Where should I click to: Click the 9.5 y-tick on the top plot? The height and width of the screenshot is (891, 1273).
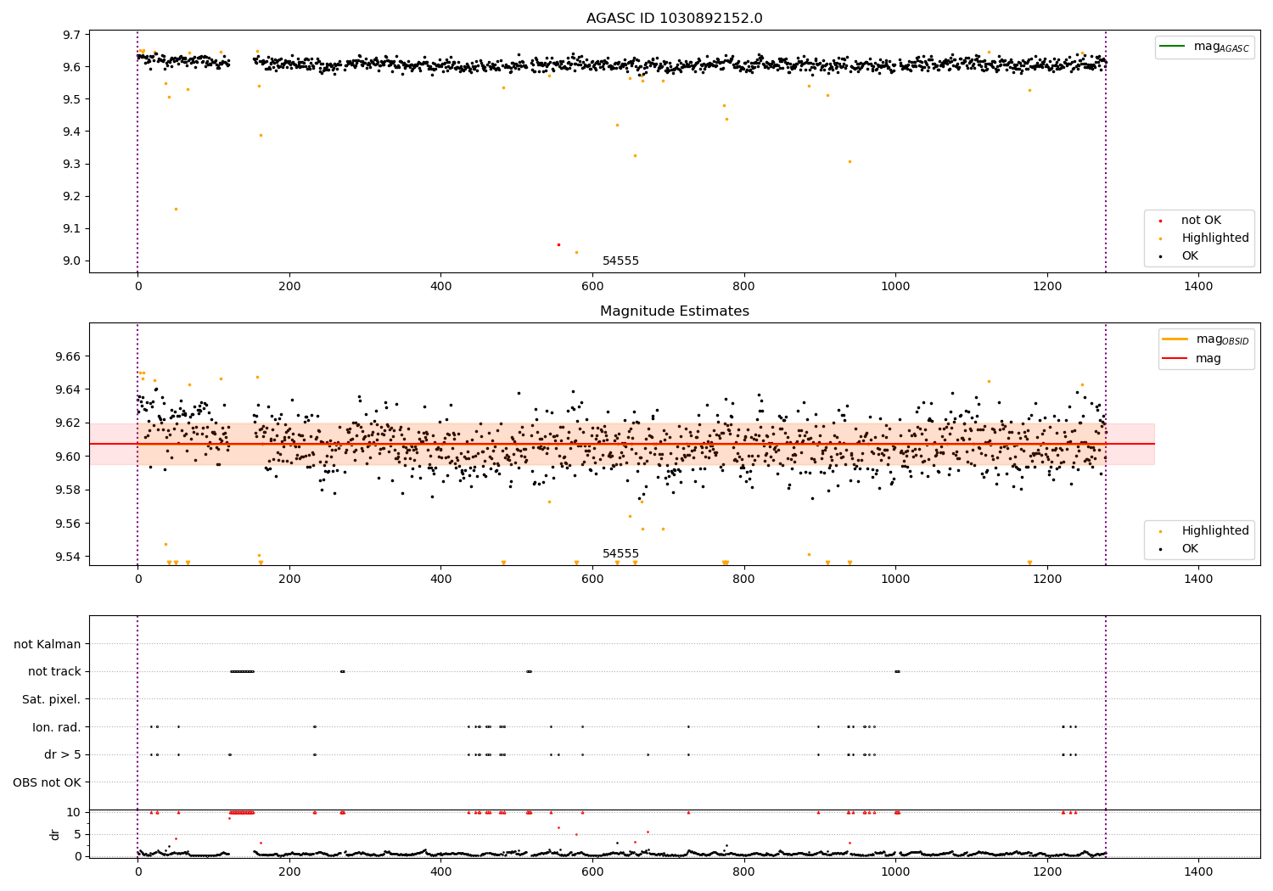click(72, 99)
